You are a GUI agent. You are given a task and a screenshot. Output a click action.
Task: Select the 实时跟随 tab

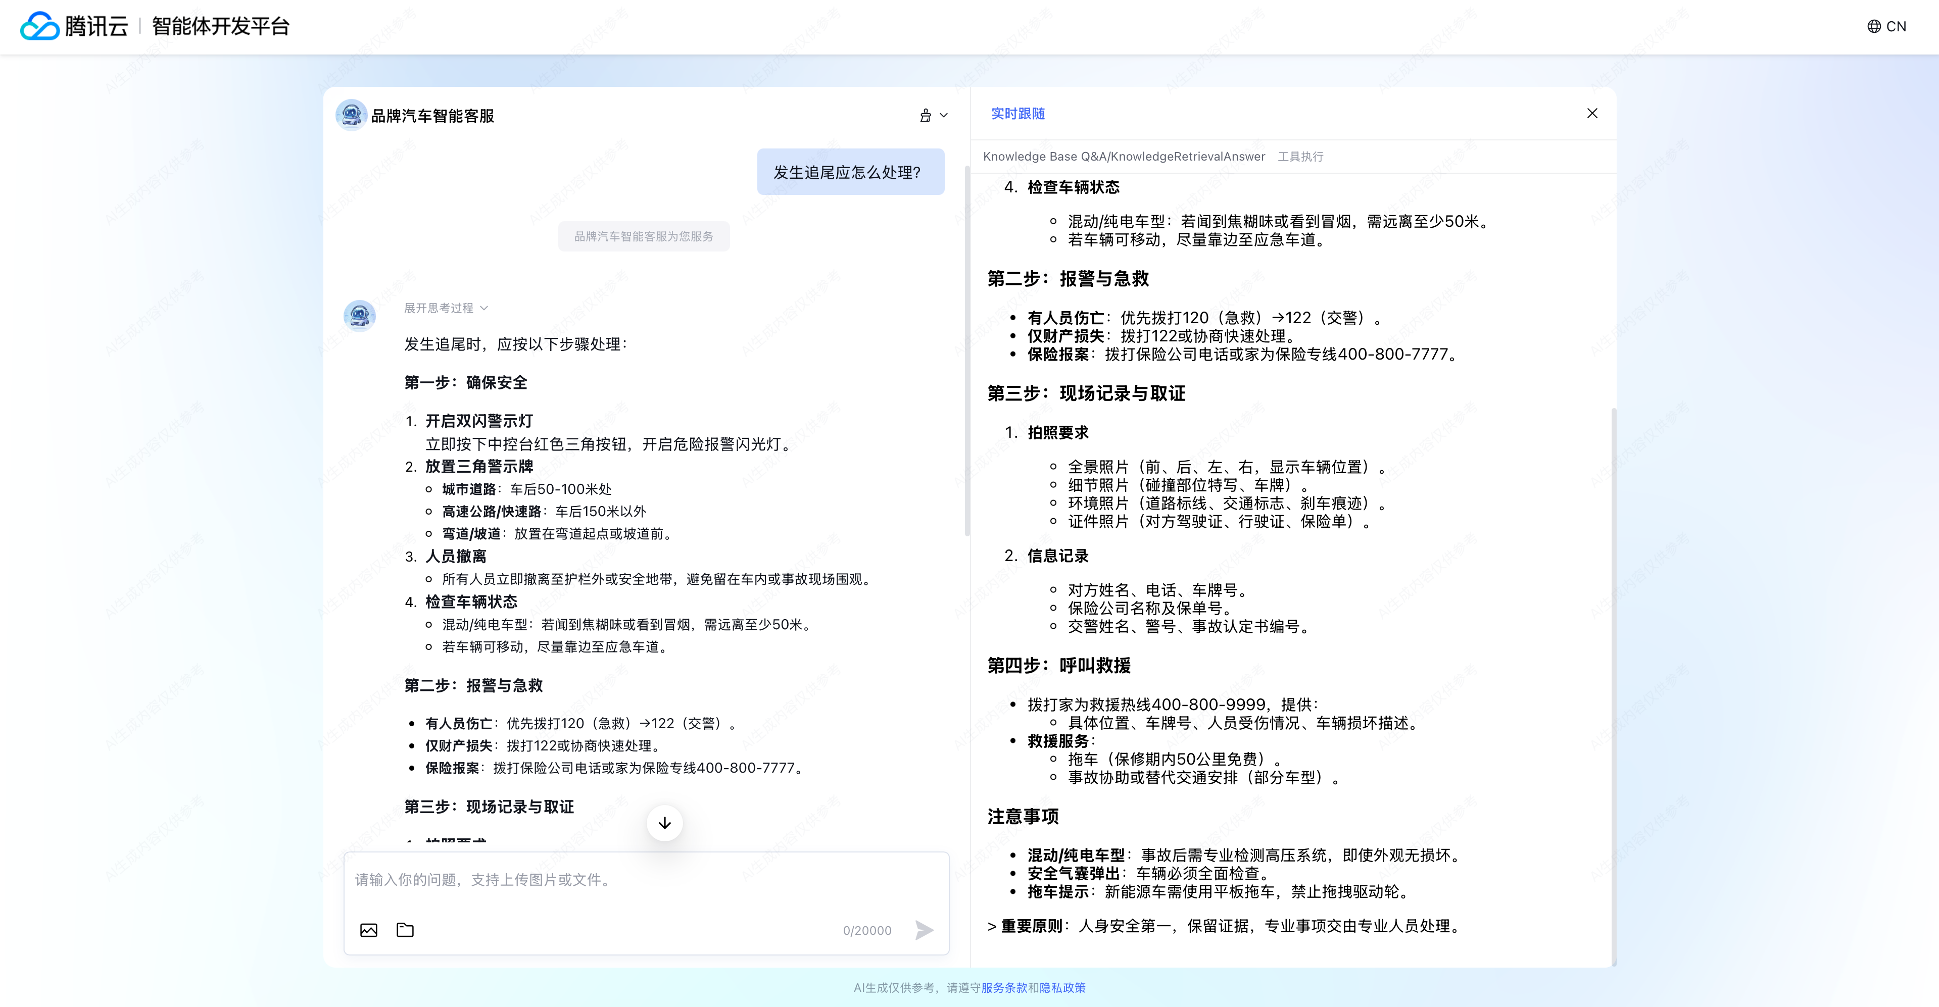tap(1017, 114)
